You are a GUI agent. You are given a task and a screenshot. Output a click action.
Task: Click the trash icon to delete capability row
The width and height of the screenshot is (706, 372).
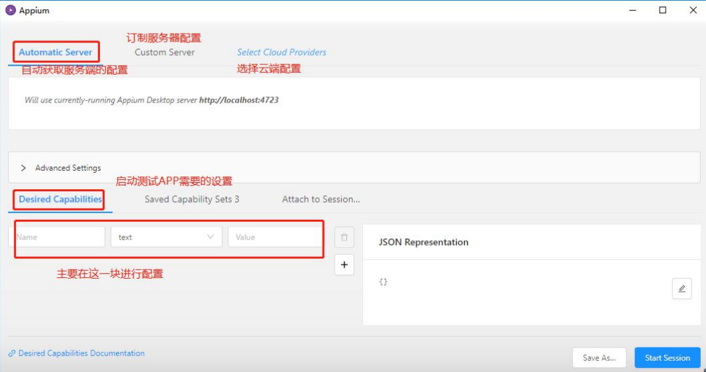[x=344, y=238]
